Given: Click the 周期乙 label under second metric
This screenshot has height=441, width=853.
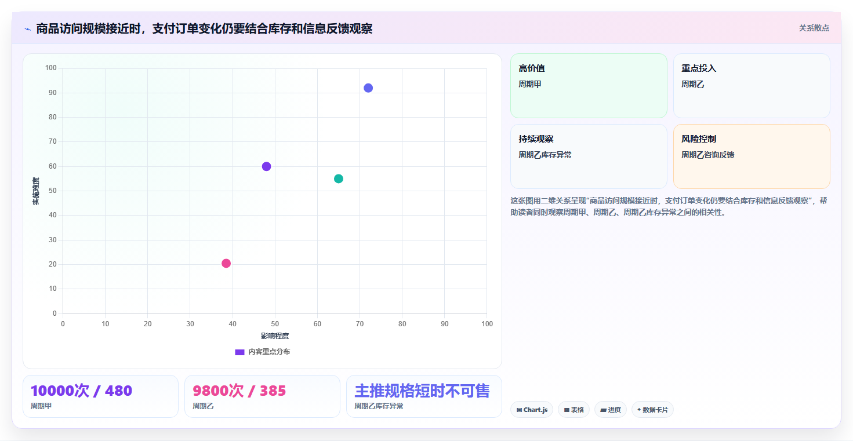Looking at the screenshot, I should pyautogui.click(x=203, y=406).
